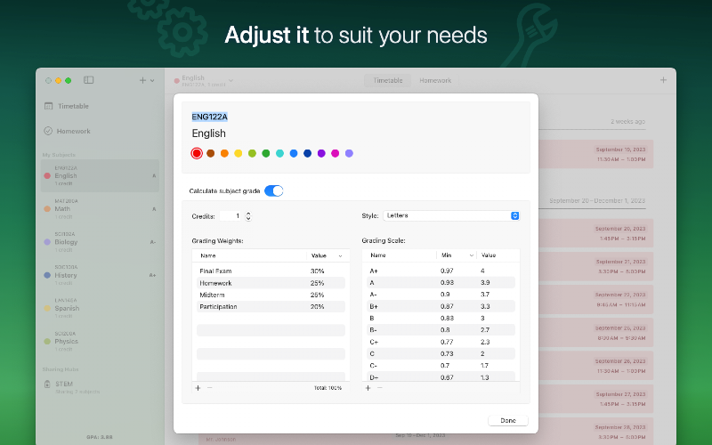
Task: Add a grading scale row
Action: (x=368, y=388)
